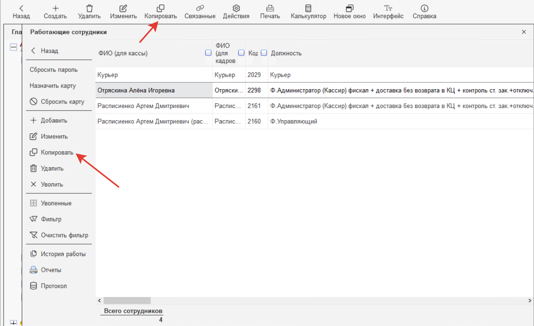Click the top toolbar Delete trash icon
This screenshot has width=534, height=326.
click(x=89, y=8)
